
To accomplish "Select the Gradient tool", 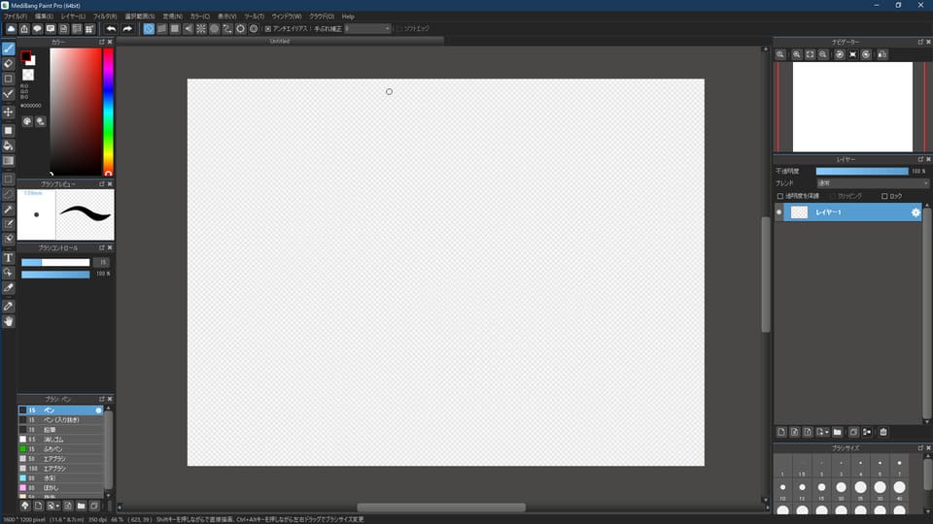I will pos(9,160).
